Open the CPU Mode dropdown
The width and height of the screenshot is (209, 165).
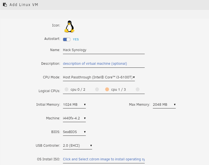(x=99, y=77)
